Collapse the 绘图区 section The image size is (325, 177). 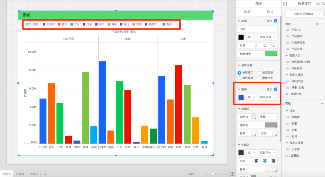[x=239, y=109]
